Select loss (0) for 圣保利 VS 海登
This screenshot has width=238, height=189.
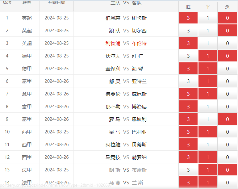pos(227,69)
